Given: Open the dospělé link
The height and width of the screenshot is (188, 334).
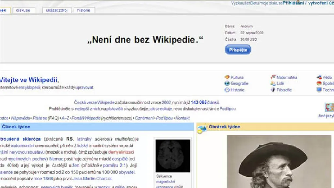Looking at the screenshot, I should pyautogui.click(x=120, y=159).
